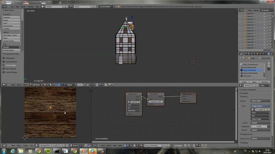Click the Image Texture node header
The image size is (275, 154).
(134, 94)
